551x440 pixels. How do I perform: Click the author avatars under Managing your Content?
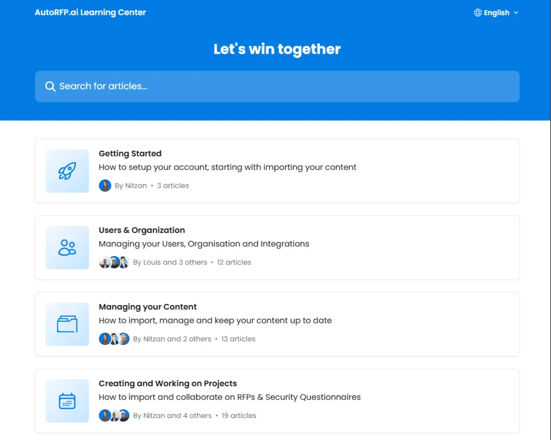(114, 339)
